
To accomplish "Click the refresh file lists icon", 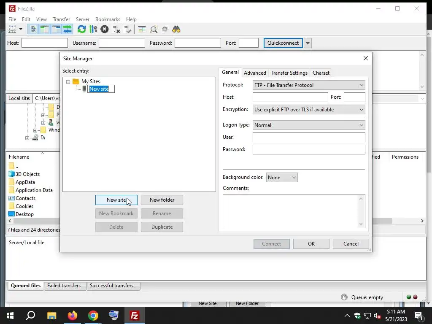I will 81,29.
